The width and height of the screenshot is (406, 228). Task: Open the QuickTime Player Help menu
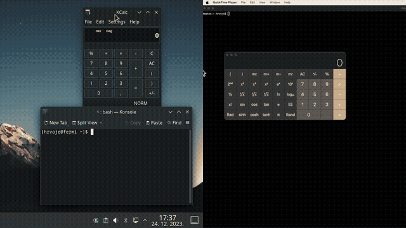(x=287, y=3)
